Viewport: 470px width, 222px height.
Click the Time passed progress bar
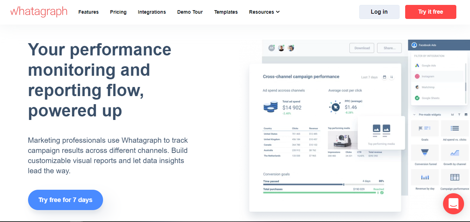point(303,184)
